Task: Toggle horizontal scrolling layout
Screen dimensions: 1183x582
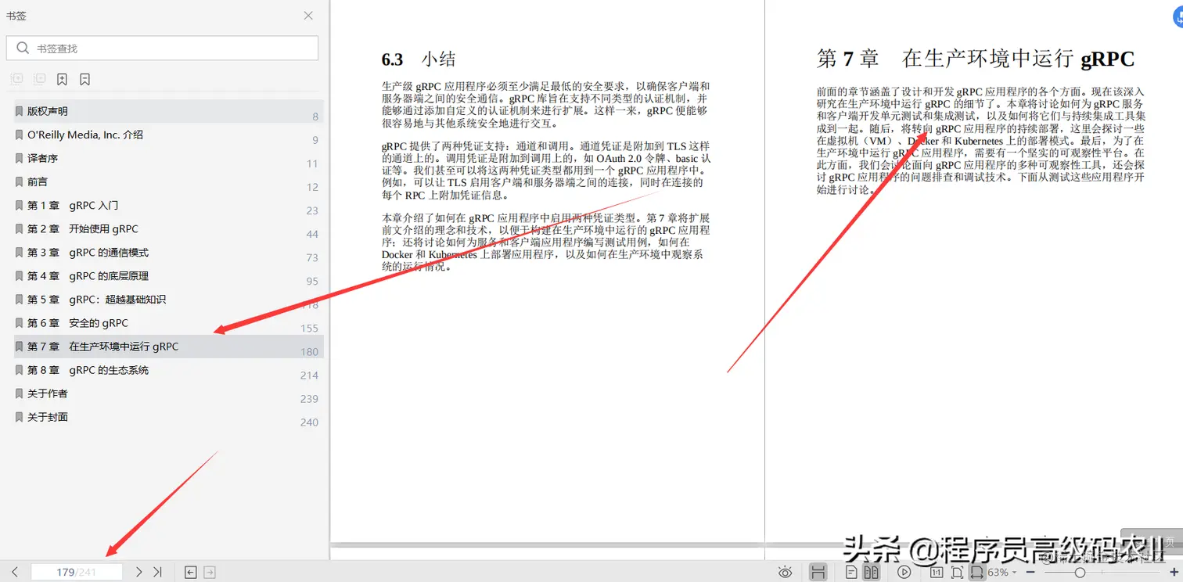Action: point(818,572)
